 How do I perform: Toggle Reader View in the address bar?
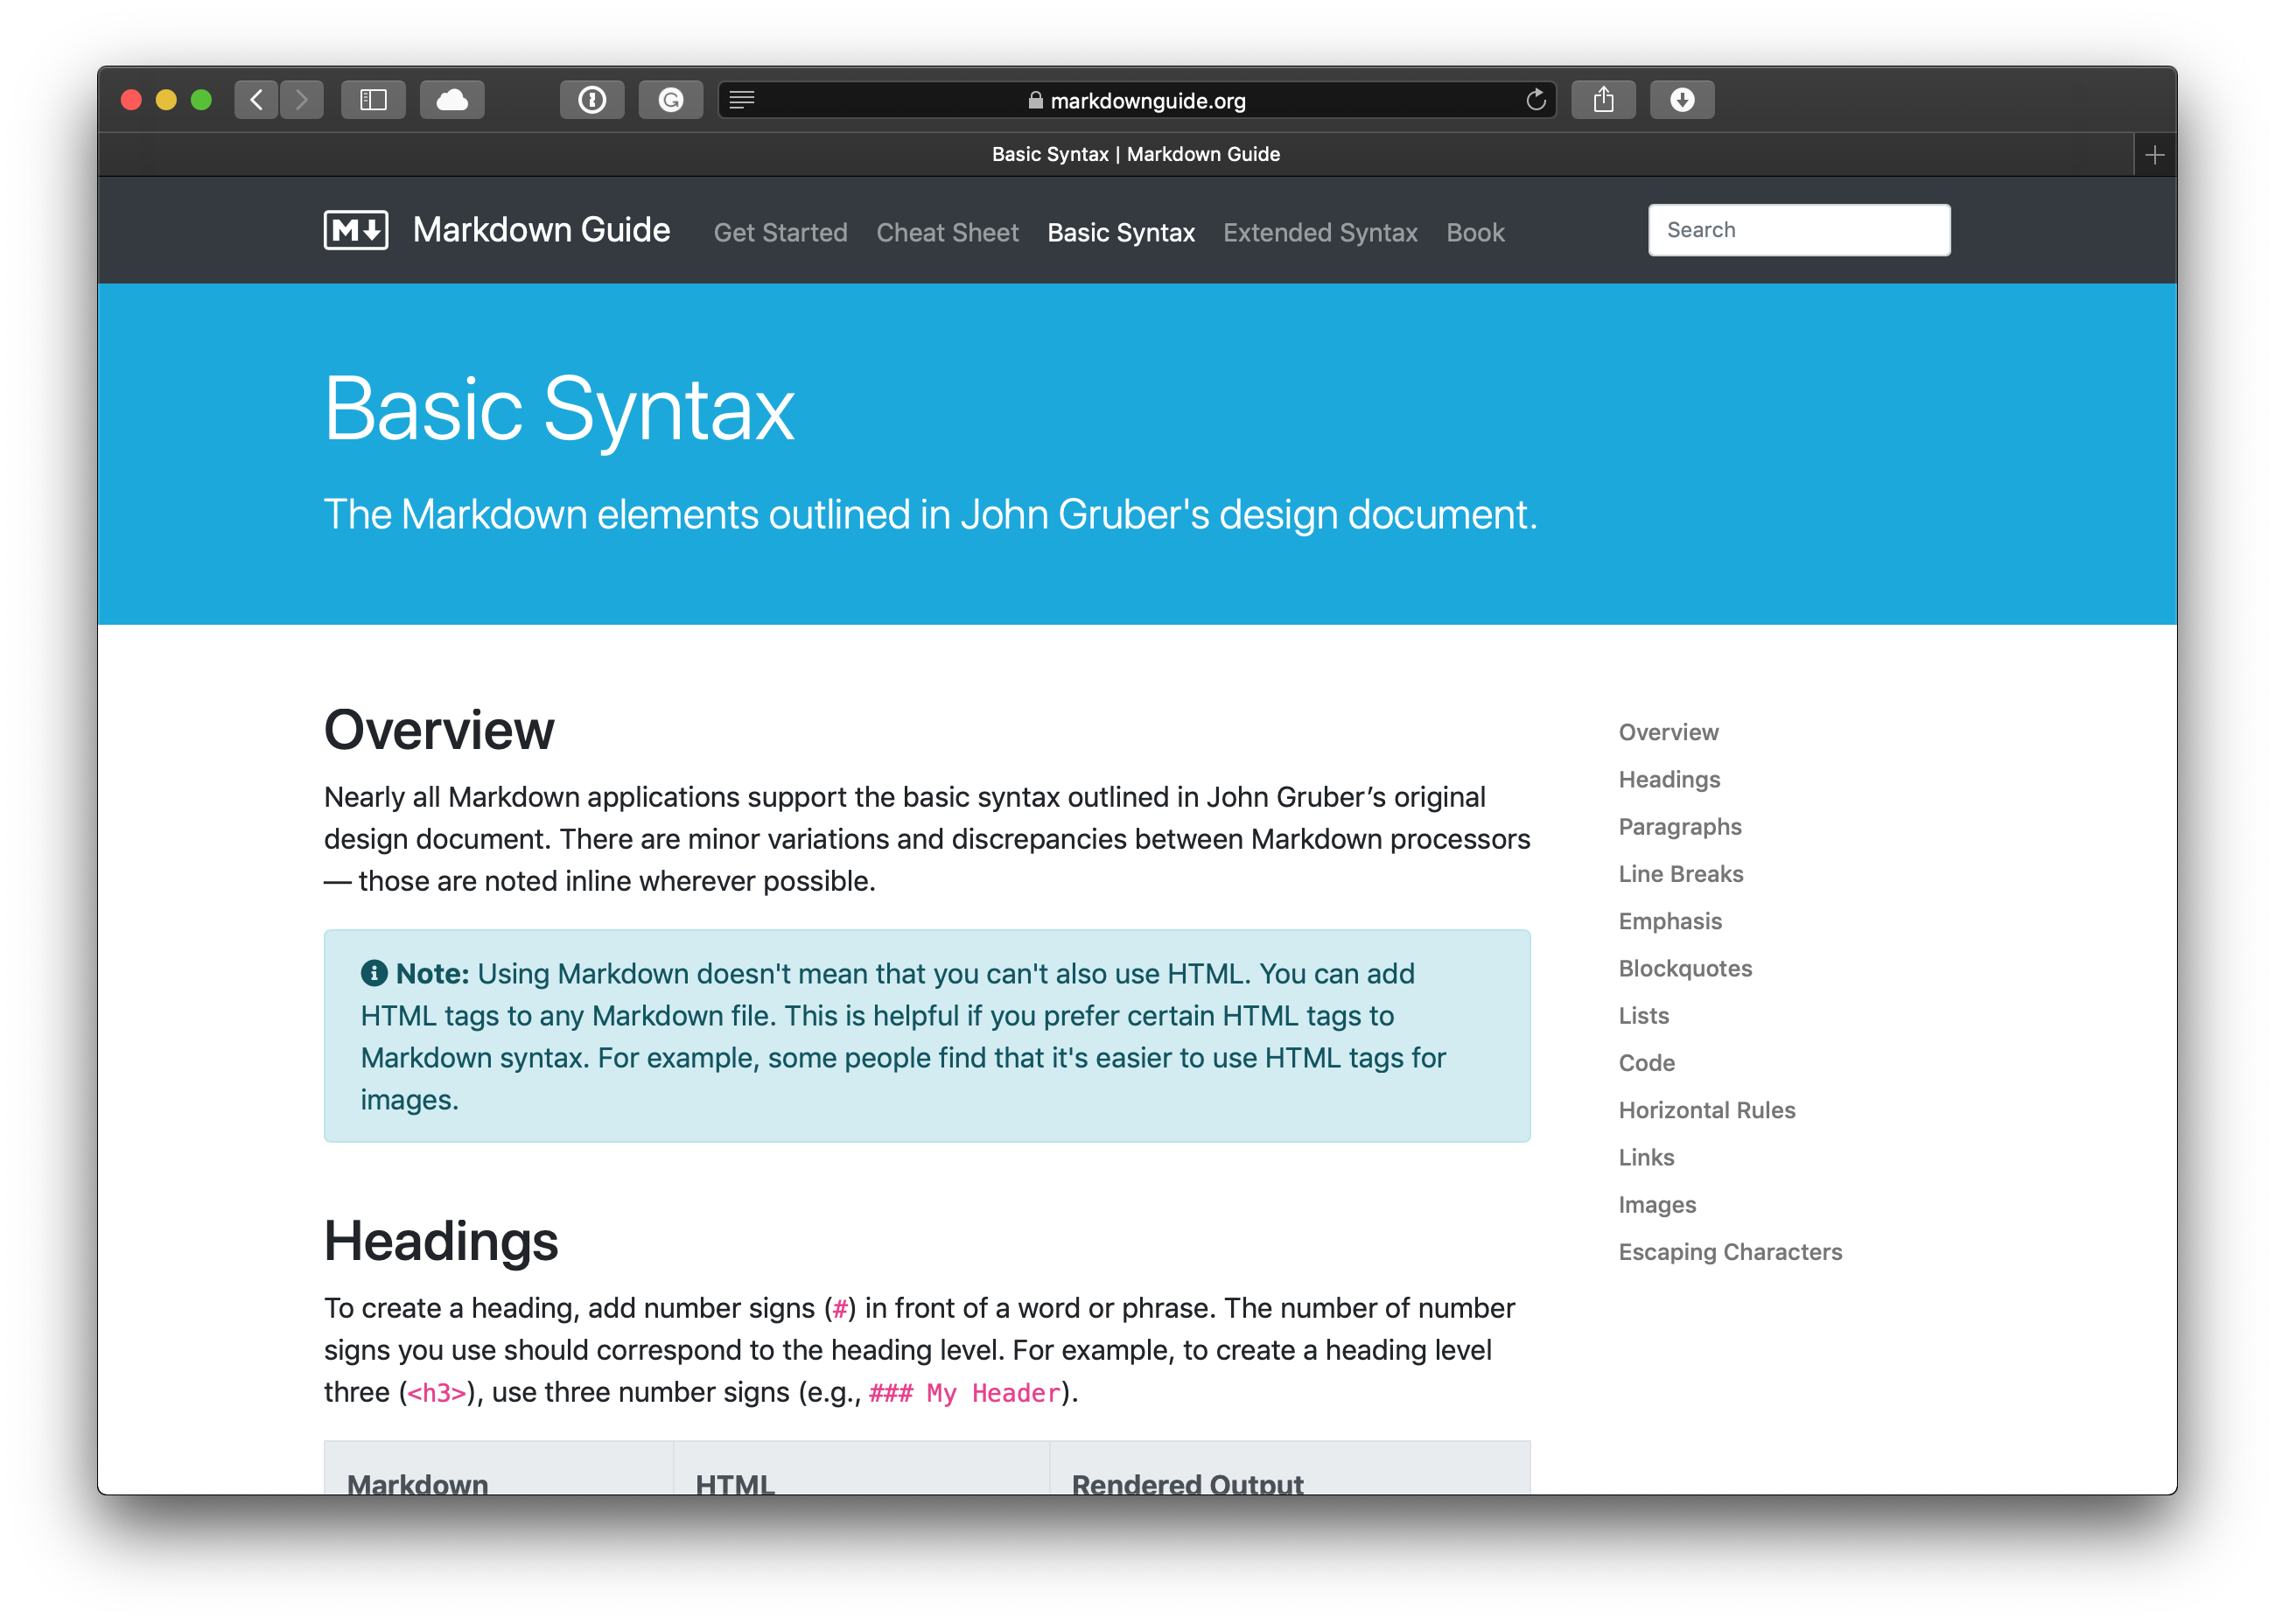tap(741, 99)
